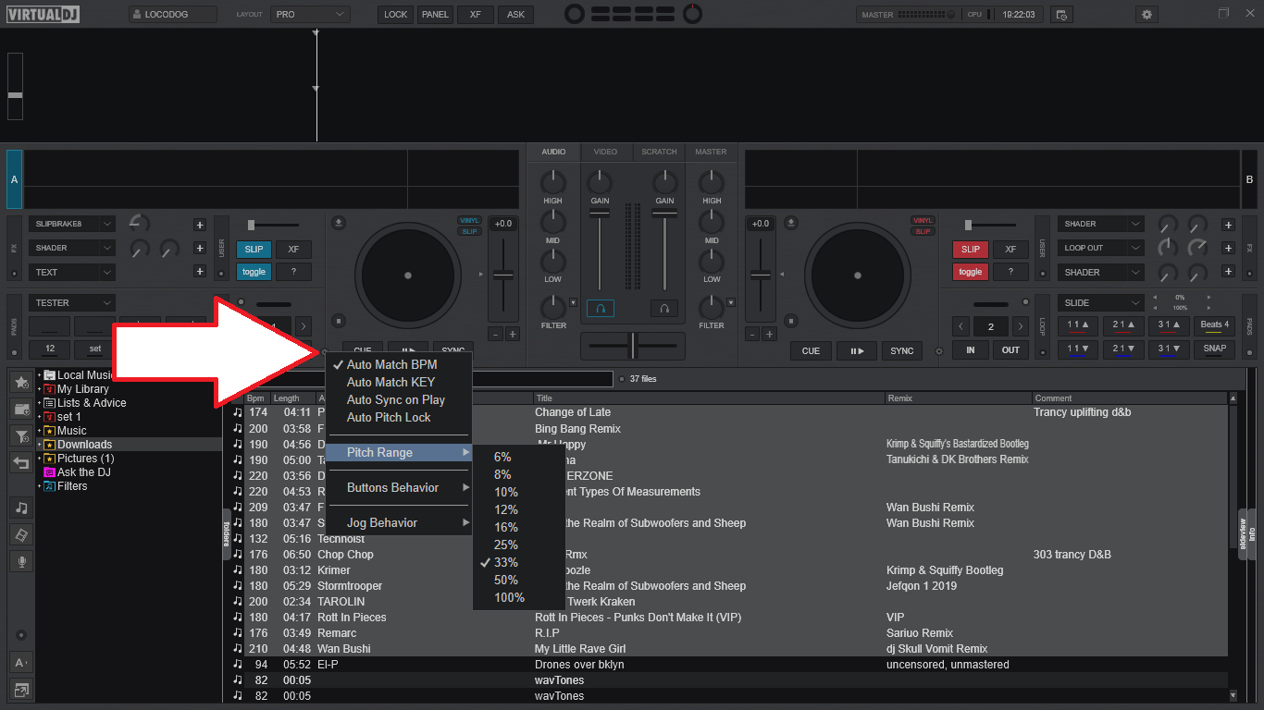Switch mixer to the VIDEO tab

click(x=605, y=152)
